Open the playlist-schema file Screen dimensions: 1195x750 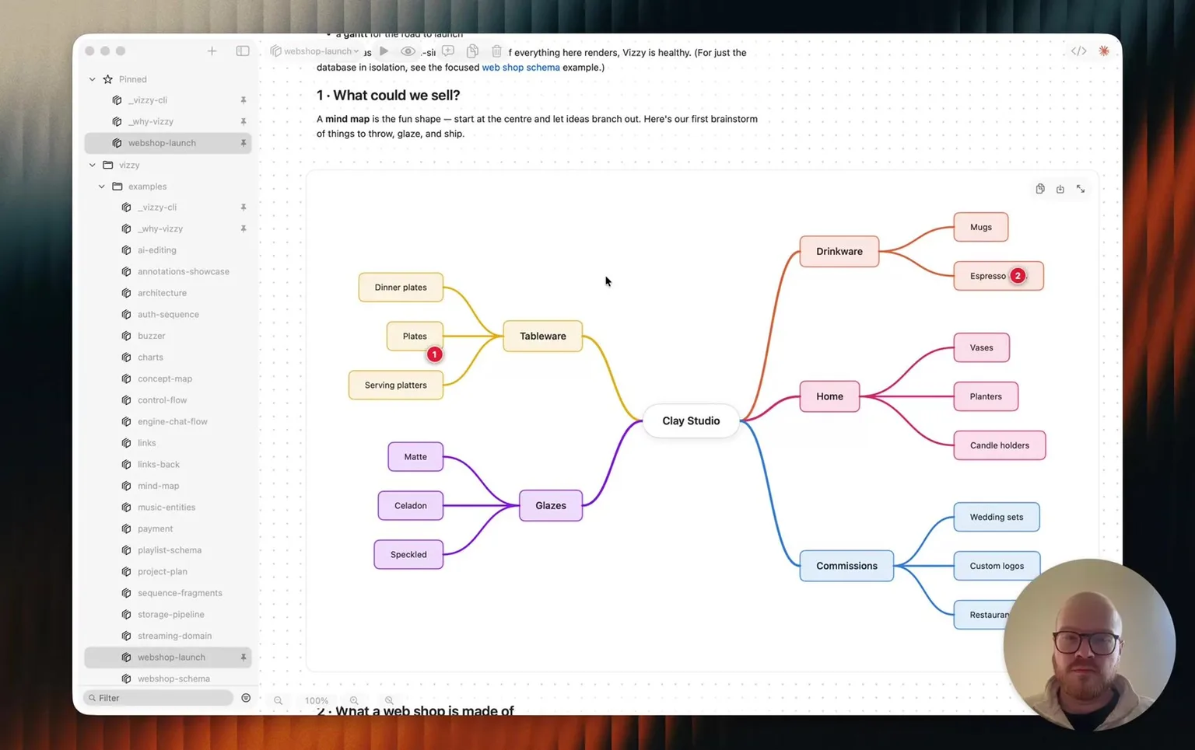(x=170, y=550)
